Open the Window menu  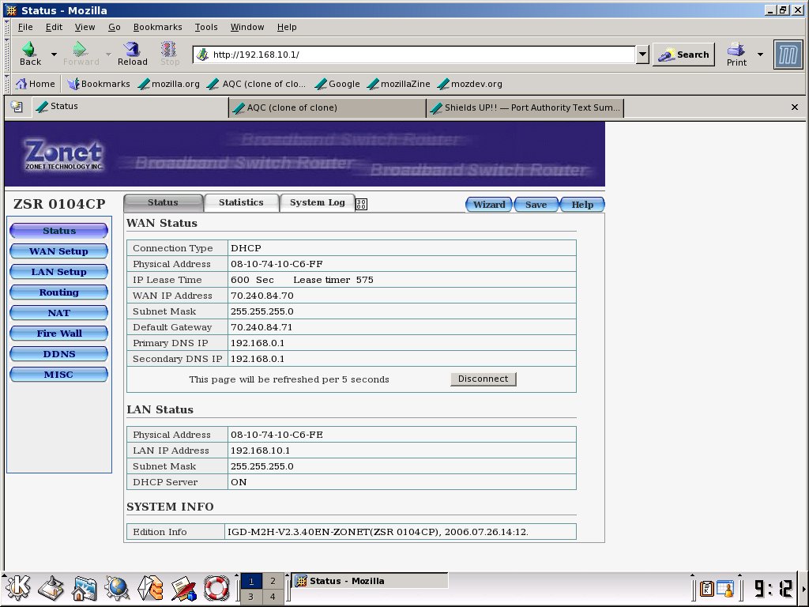[x=247, y=27]
